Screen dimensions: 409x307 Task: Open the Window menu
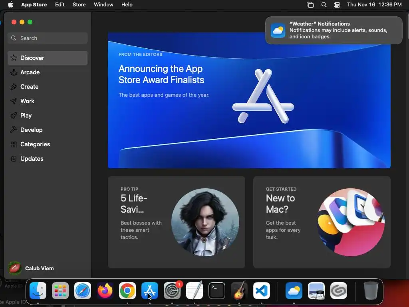tap(103, 5)
